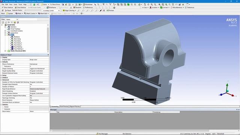Image resolution: width=240 pixels, height=135 pixels.
Task: Click the Update mesh button
Action: pyautogui.click(x=9, y=13)
